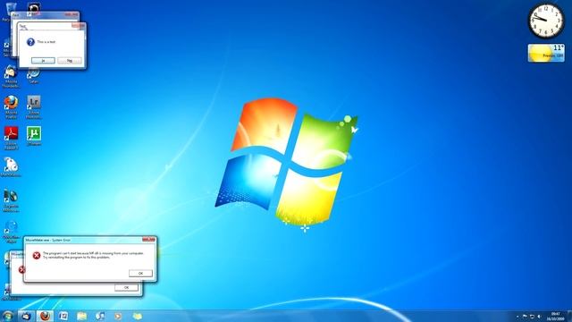Open the third pinned taskbar application icon
The height and width of the screenshot is (322, 572).
point(63,316)
